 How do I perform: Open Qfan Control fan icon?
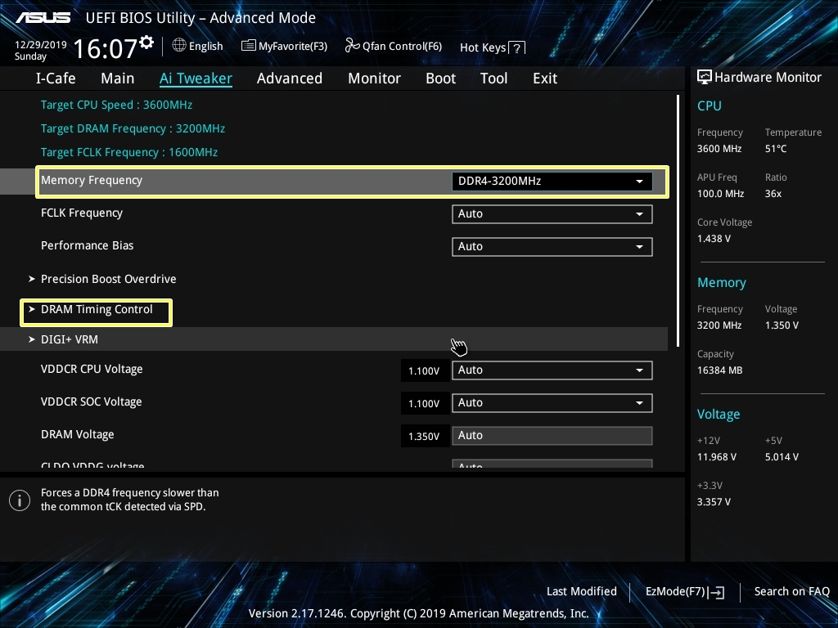click(x=352, y=46)
